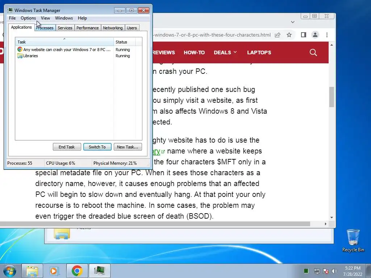The height and width of the screenshot is (278, 371).
Task: Click the Task Manager title bar icon
Action: point(10,10)
